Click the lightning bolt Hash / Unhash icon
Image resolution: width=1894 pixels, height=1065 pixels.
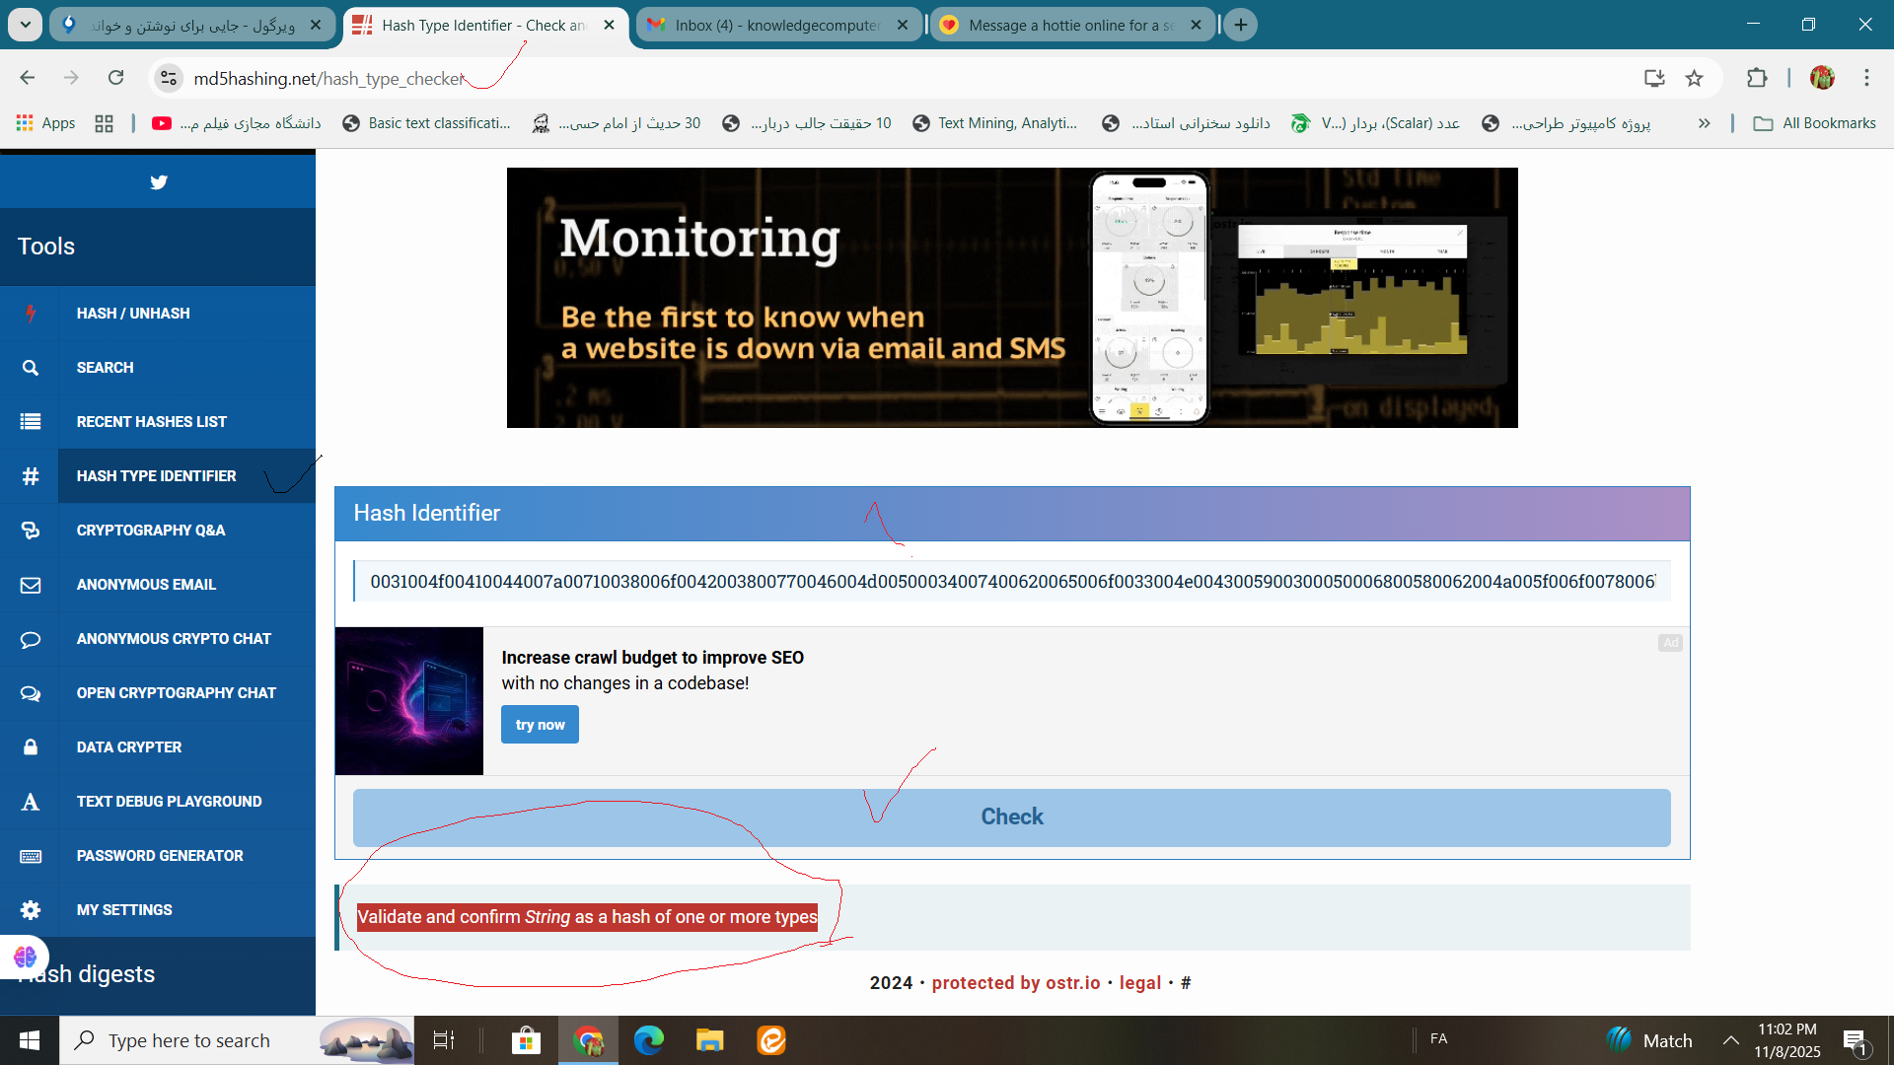[31, 314]
